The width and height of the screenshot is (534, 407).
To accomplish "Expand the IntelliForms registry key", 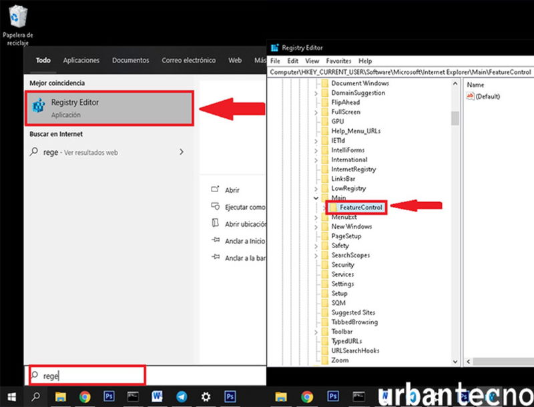I will (x=315, y=150).
